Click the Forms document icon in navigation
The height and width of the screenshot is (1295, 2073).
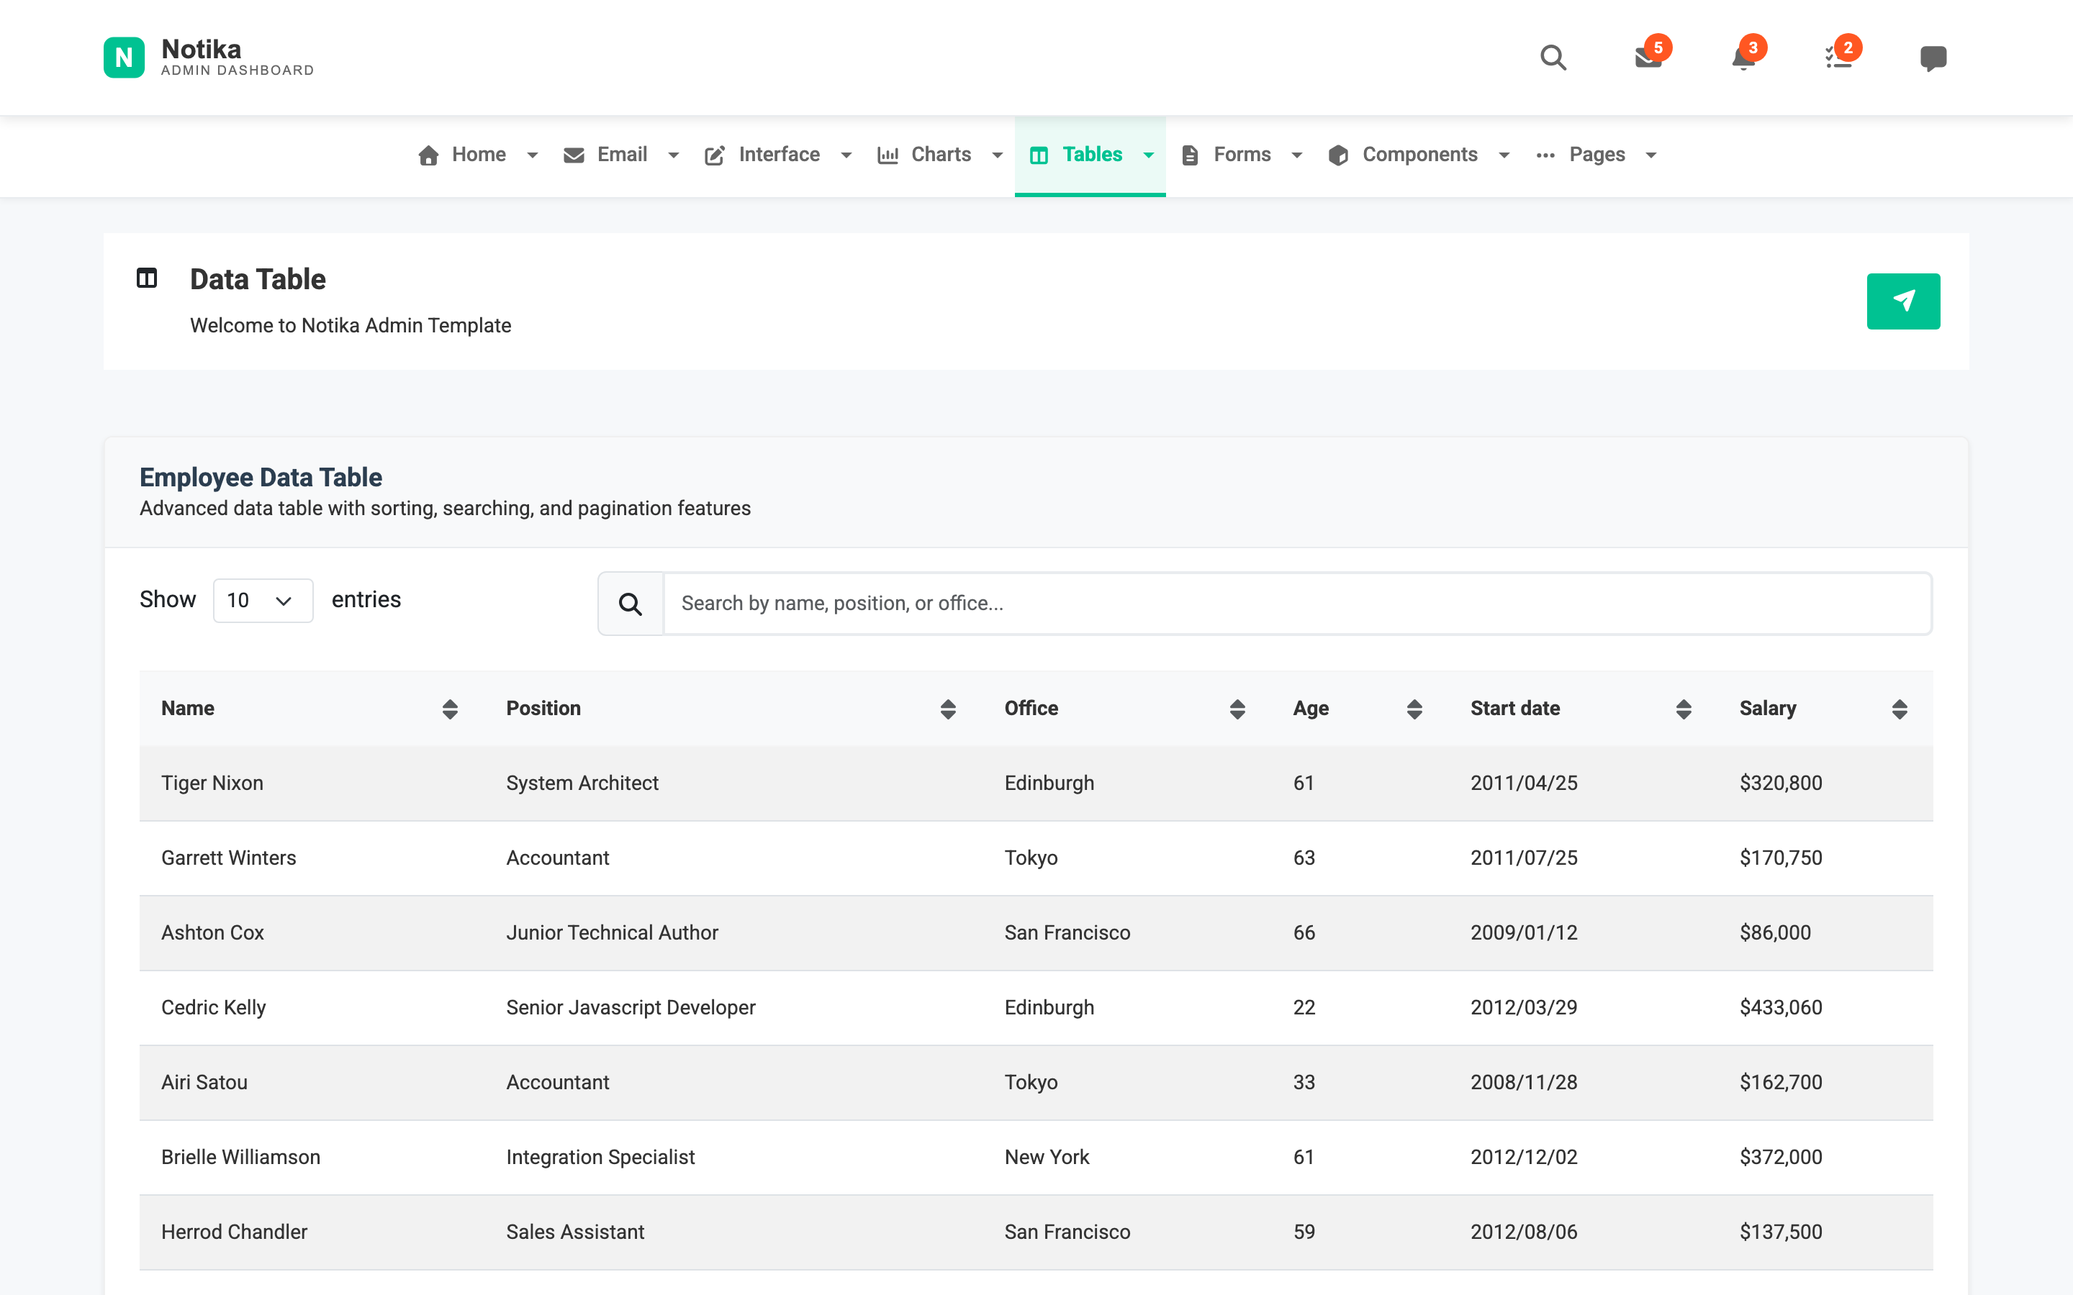pyautogui.click(x=1190, y=155)
